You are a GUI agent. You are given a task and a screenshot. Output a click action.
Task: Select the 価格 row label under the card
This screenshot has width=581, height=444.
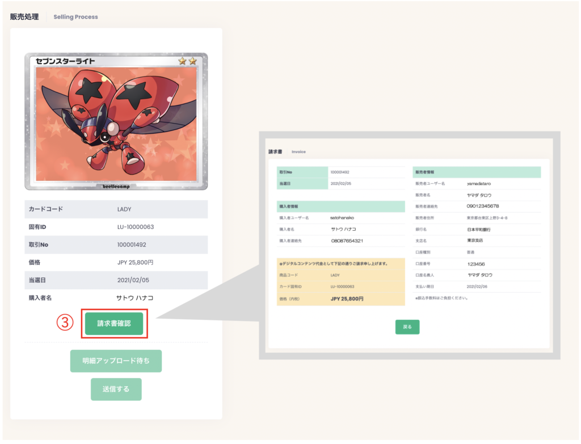[35, 263]
